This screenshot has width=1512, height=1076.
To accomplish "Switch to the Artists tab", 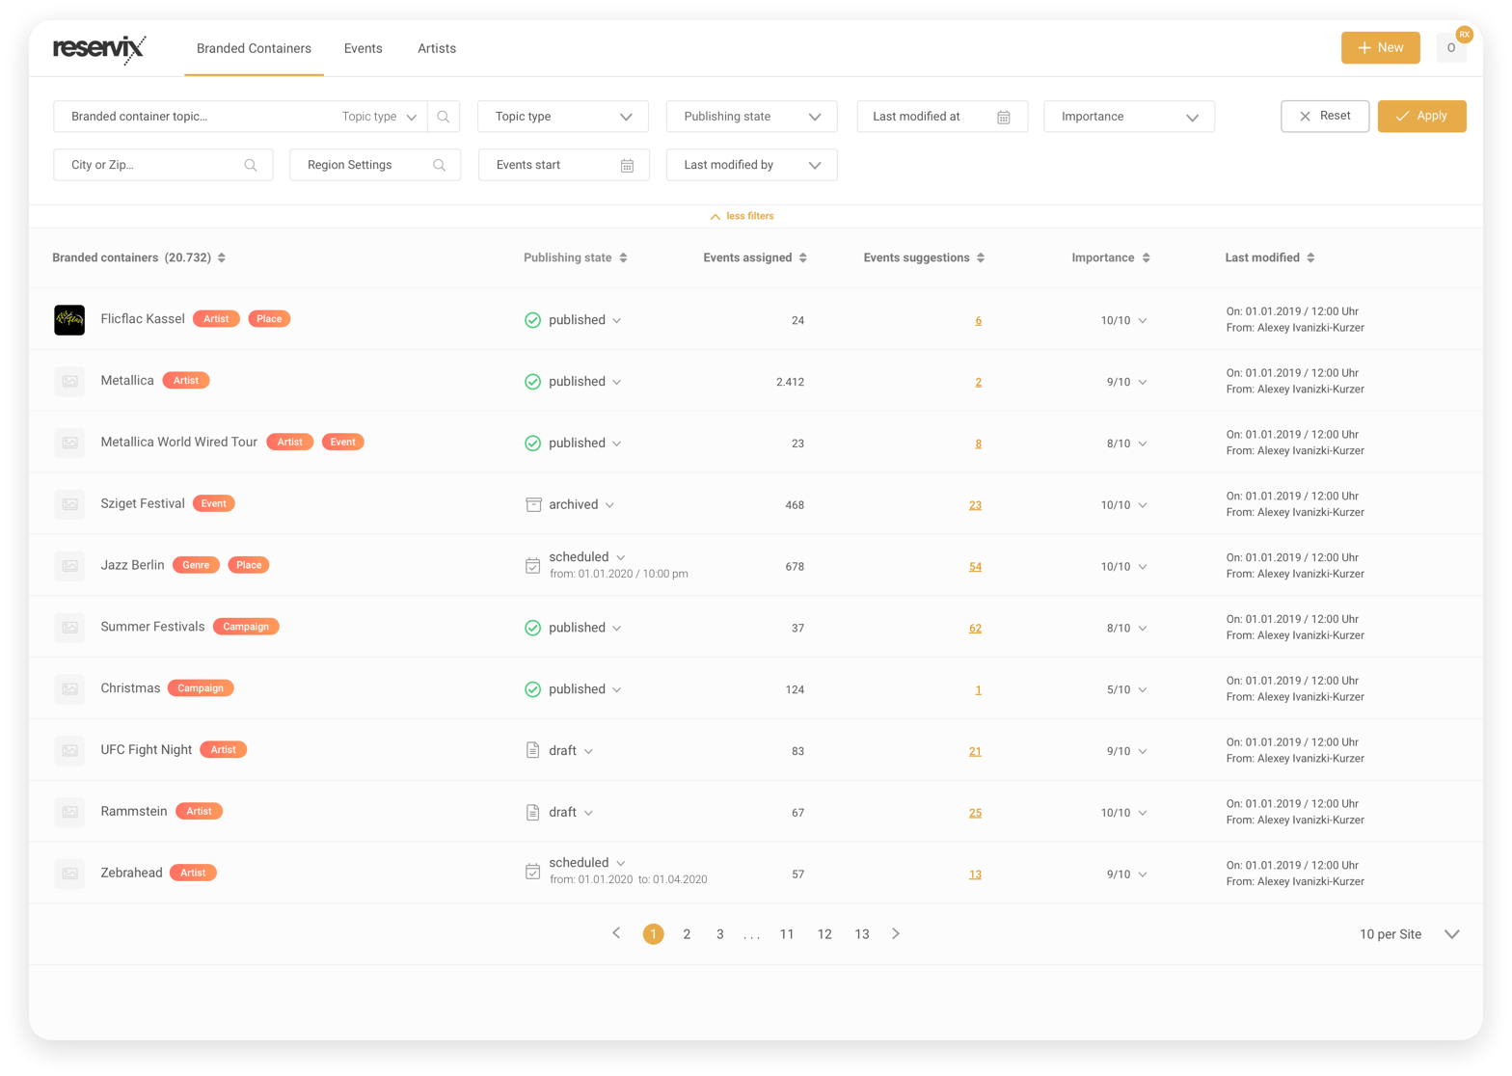I will (437, 48).
